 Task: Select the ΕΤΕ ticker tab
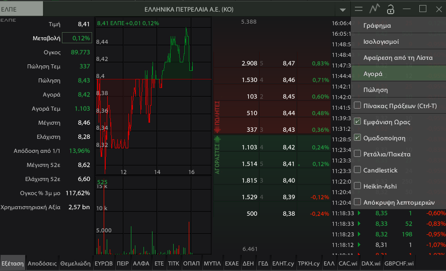[x=159, y=263]
